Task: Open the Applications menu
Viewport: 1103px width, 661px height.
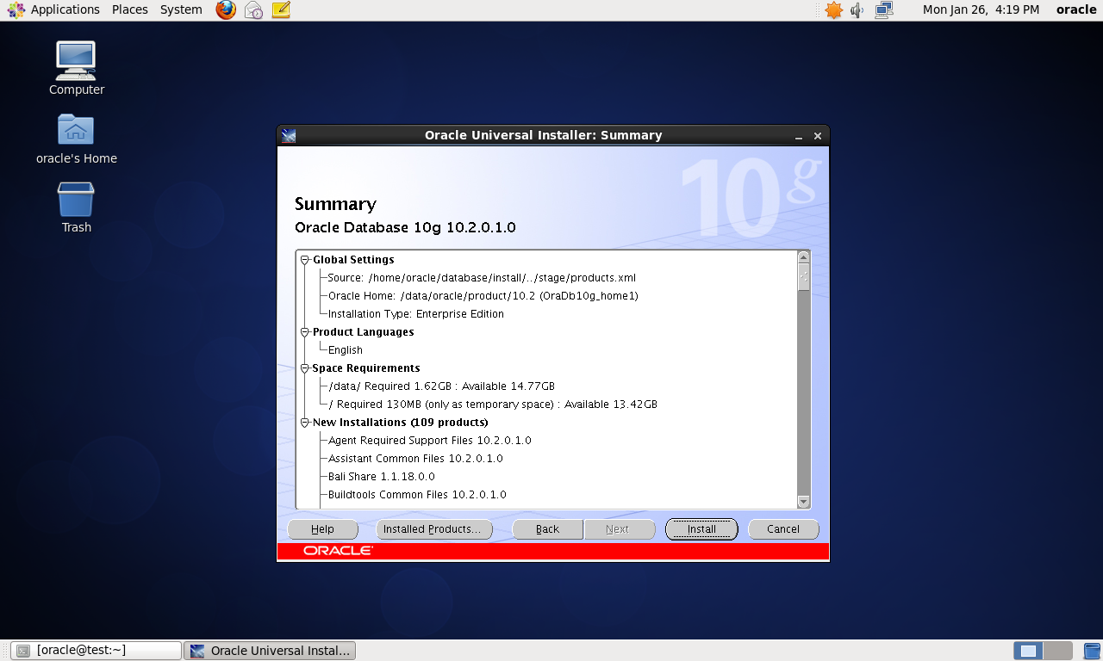Action: click(x=65, y=10)
